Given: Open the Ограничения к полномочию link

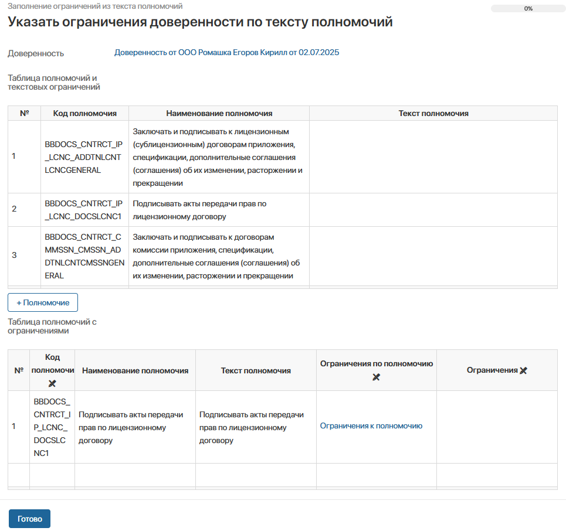Looking at the screenshot, I should pyautogui.click(x=371, y=426).
